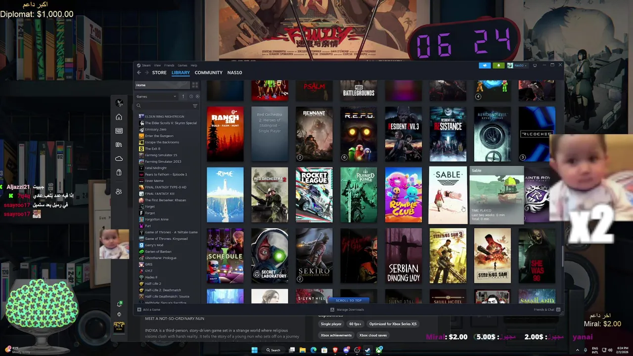Select Half-Life 2 in game list
The image size is (633, 356).
point(153,284)
